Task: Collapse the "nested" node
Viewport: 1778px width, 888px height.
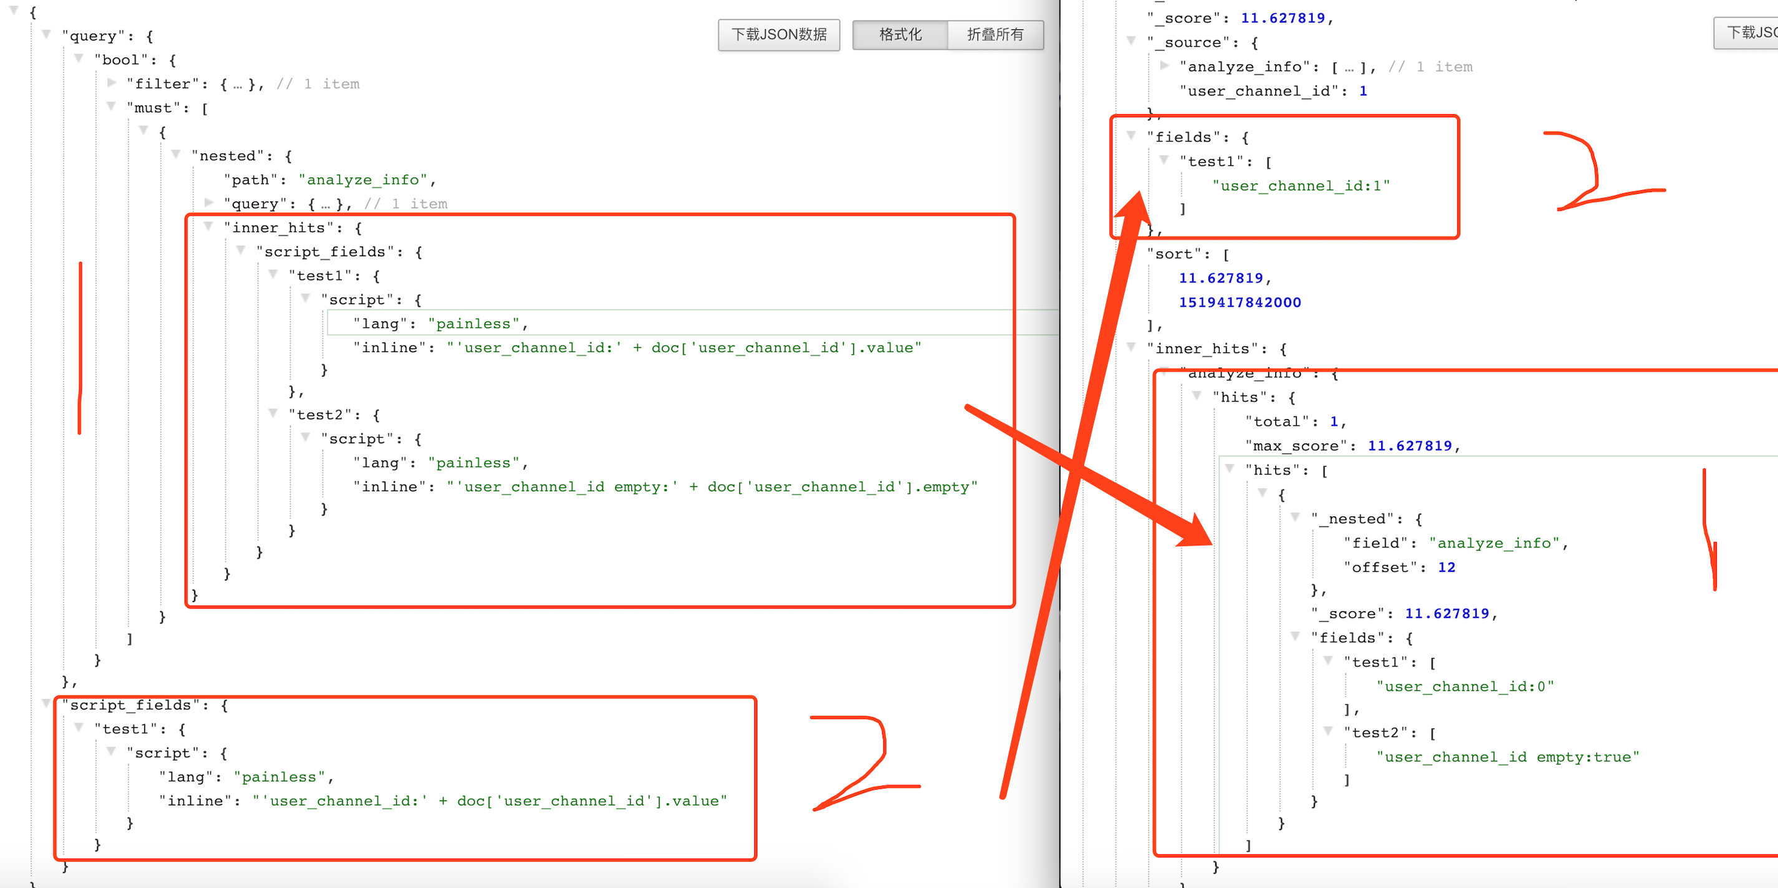Action: [x=176, y=154]
